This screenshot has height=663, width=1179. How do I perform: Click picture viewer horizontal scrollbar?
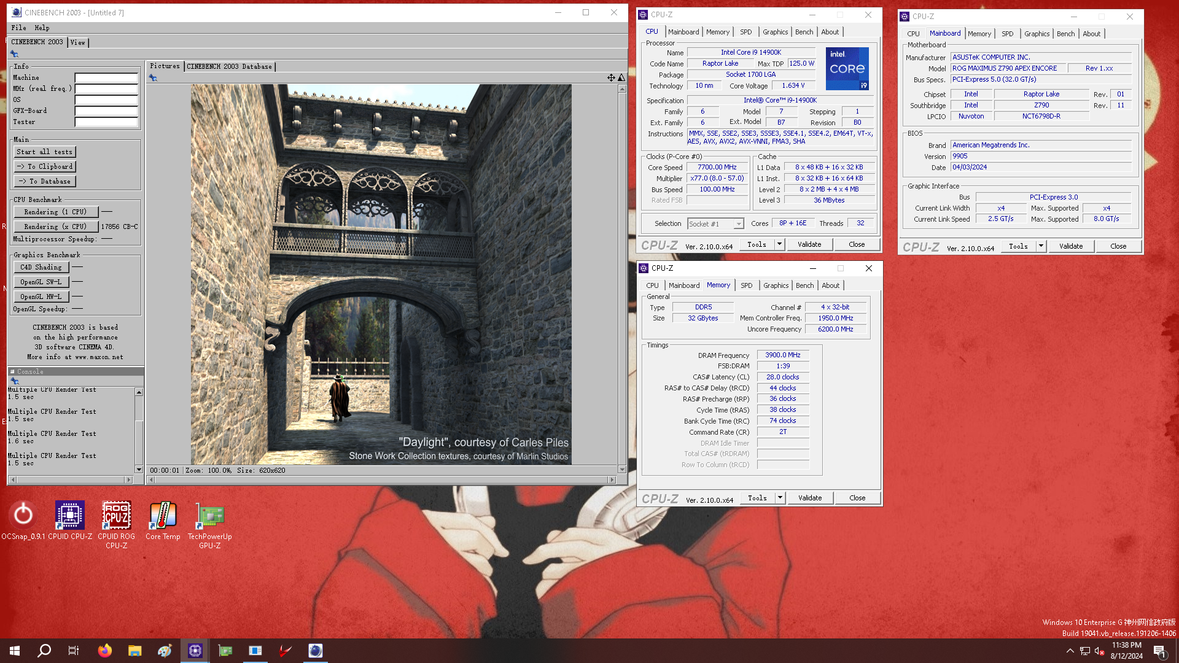pos(381,479)
